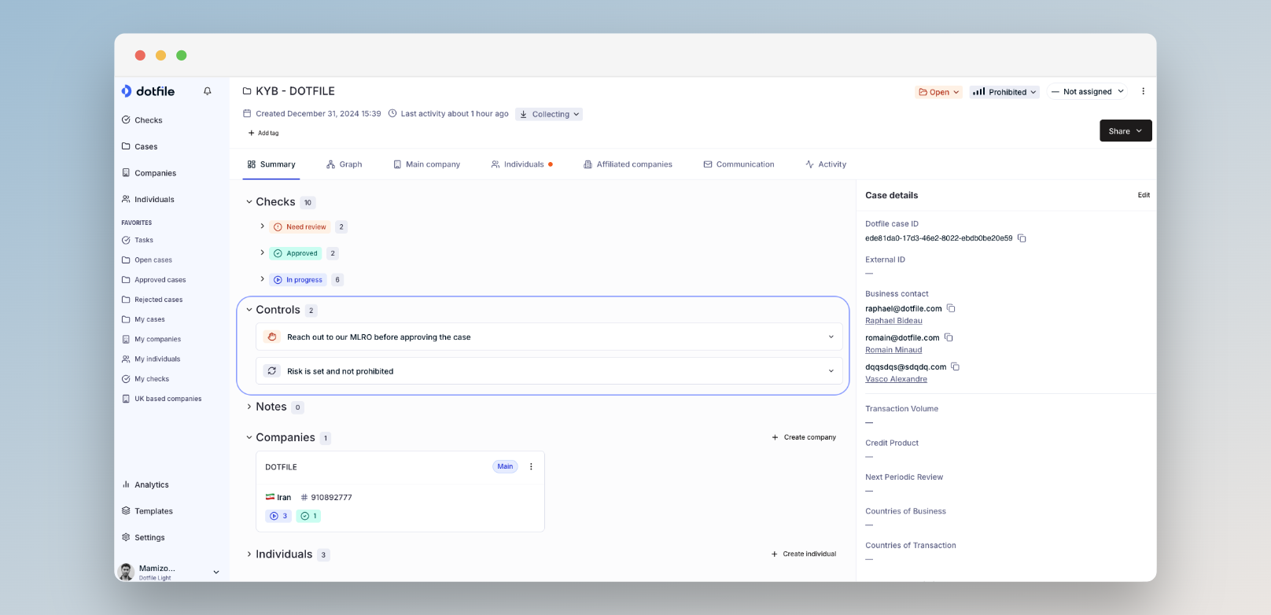The height and width of the screenshot is (615, 1271).
Task: Copy dqqsdqs@sdqdq.com email address
Action: [956, 366]
